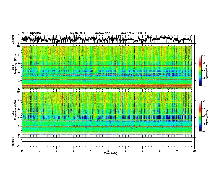Click the time axis tick label "4"
This screenshot has height=169, width=219.
click(x=91, y=151)
